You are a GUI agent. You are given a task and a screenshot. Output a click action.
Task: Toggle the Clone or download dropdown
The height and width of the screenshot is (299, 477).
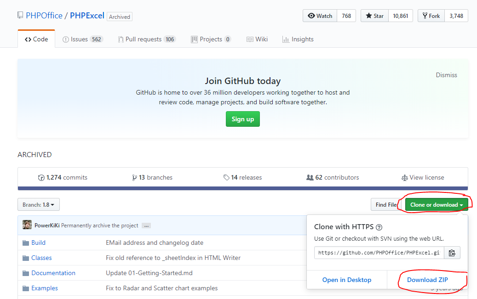[437, 204]
